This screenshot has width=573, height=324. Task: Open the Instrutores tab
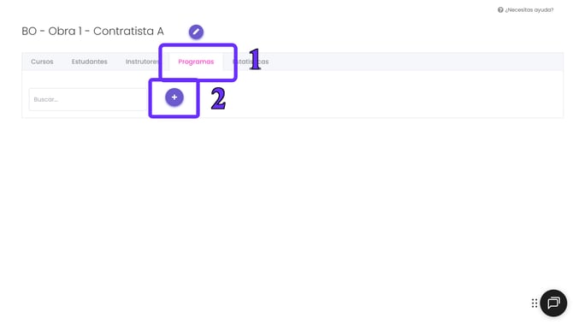[143, 62]
